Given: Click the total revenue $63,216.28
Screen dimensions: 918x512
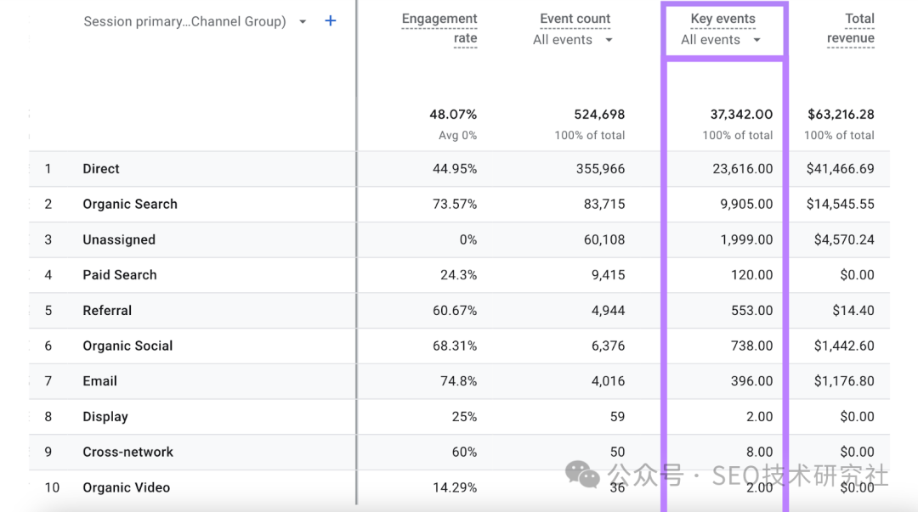Looking at the screenshot, I should pos(841,114).
